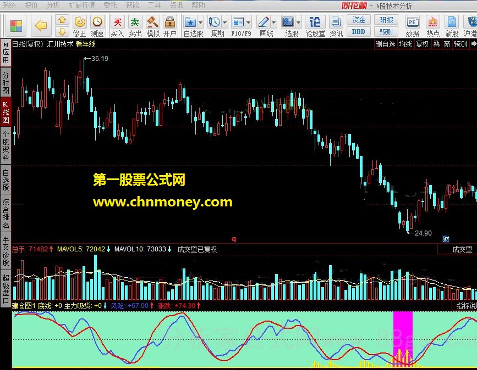This screenshot has height=370, width=477.
Task: Click the red q marker under the chart
Action: tap(234, 239)
